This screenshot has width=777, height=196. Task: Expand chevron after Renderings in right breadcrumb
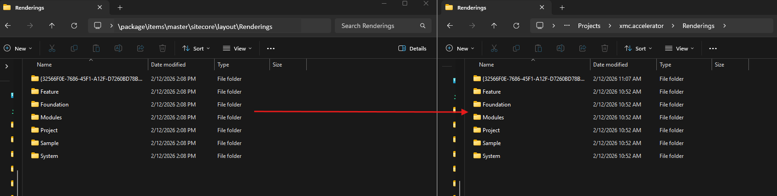[724, 26]
